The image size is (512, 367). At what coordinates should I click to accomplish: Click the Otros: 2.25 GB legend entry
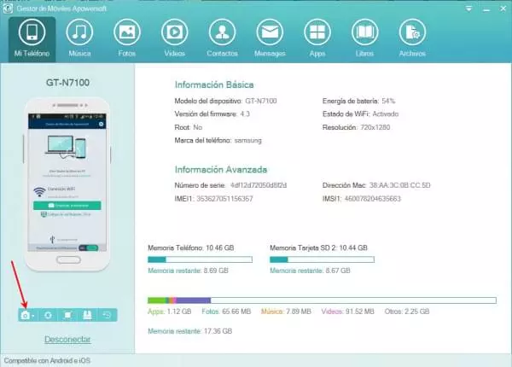(x=407, y=312)
